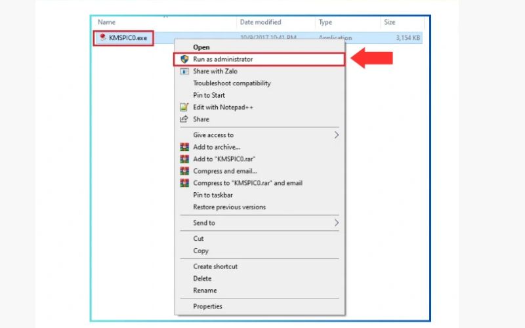Sort by the Name column header

[106, 22]
